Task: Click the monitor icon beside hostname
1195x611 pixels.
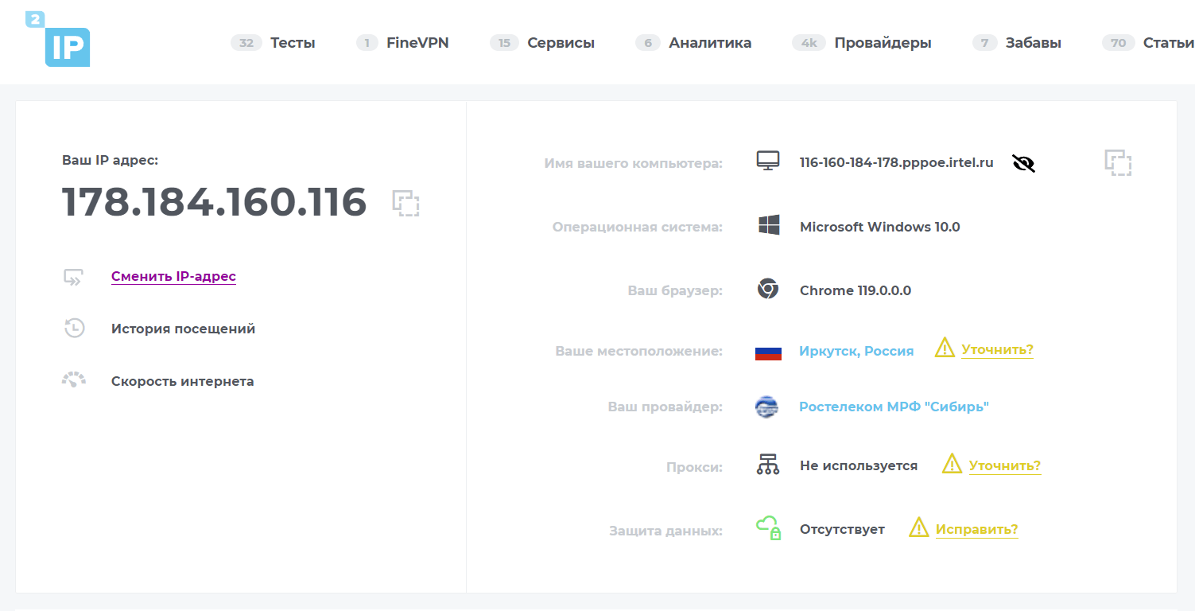Action: (x=767, y=162)
